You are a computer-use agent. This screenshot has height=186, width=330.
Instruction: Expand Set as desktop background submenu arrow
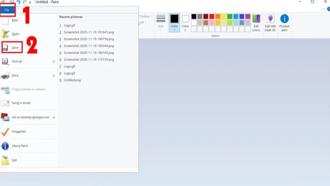tap(54, 117)
